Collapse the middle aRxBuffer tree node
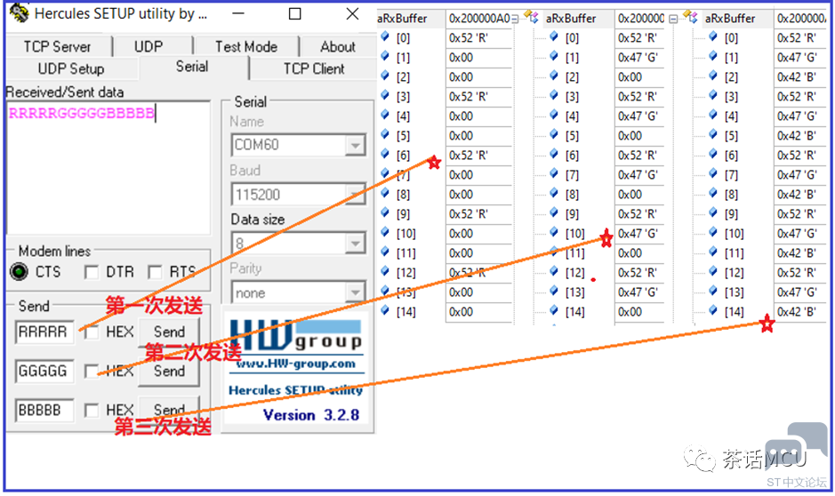835x496 pixels. coord(514,20)
